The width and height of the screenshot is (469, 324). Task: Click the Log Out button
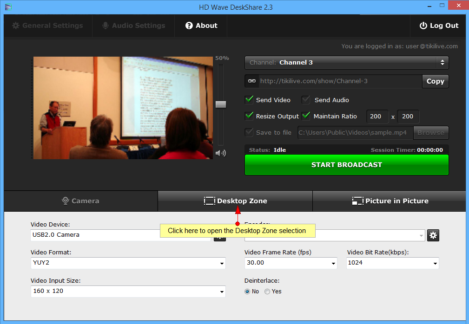[x=439, y=26]
